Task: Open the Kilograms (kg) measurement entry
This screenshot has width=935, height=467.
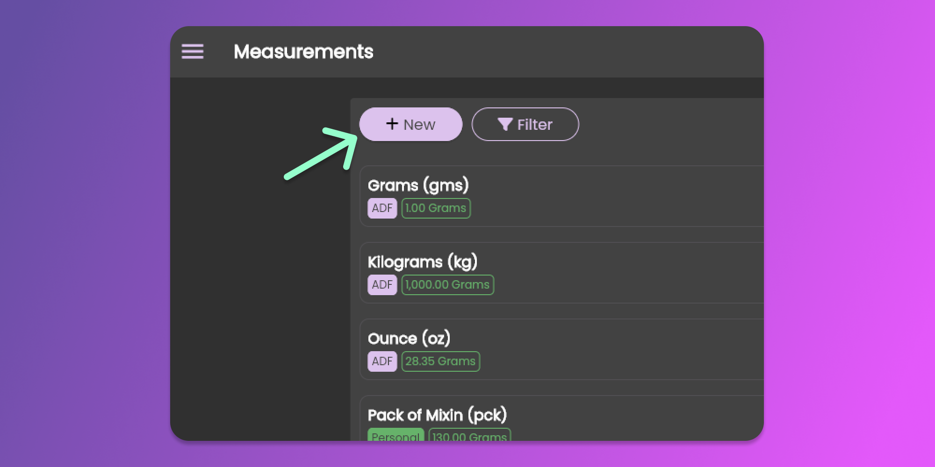Action: (423, 262)
